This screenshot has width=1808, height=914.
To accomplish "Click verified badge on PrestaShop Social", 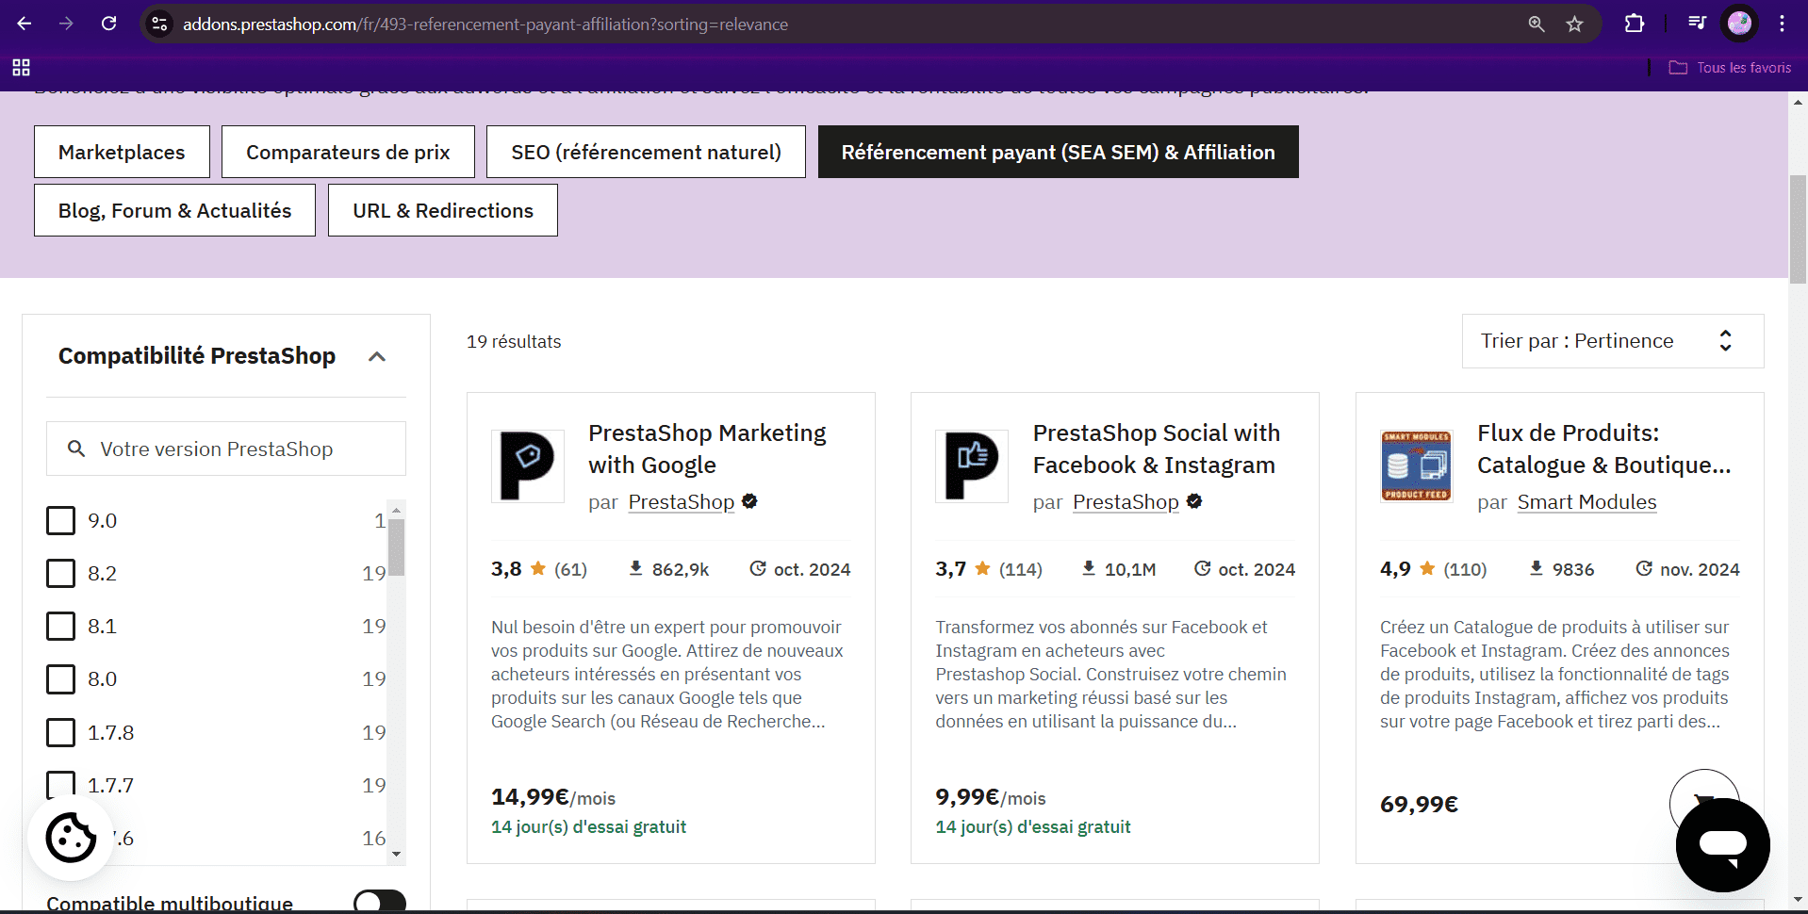I will click(x=1194, y=501).
